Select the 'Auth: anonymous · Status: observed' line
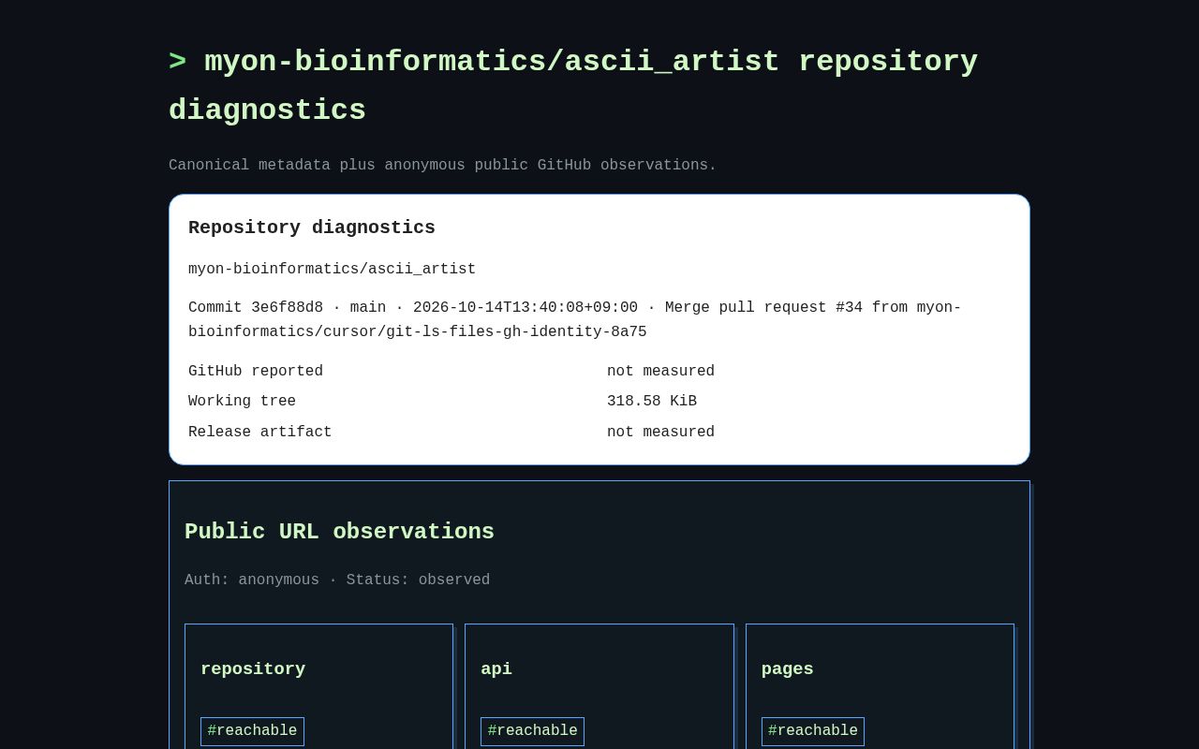The height and width of the screenshot is (749, 1199). click(x=337, y=580)
